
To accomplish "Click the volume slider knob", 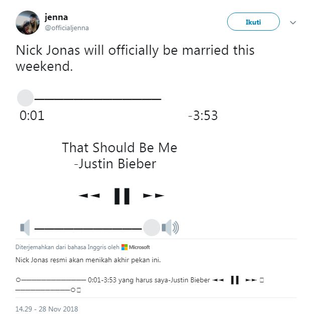I will (x=151, y=228).
